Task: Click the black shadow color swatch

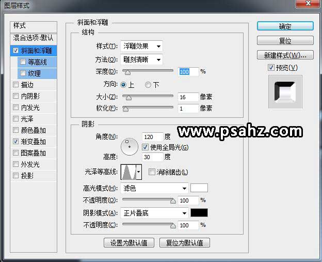Action: (x=199, y=212)
